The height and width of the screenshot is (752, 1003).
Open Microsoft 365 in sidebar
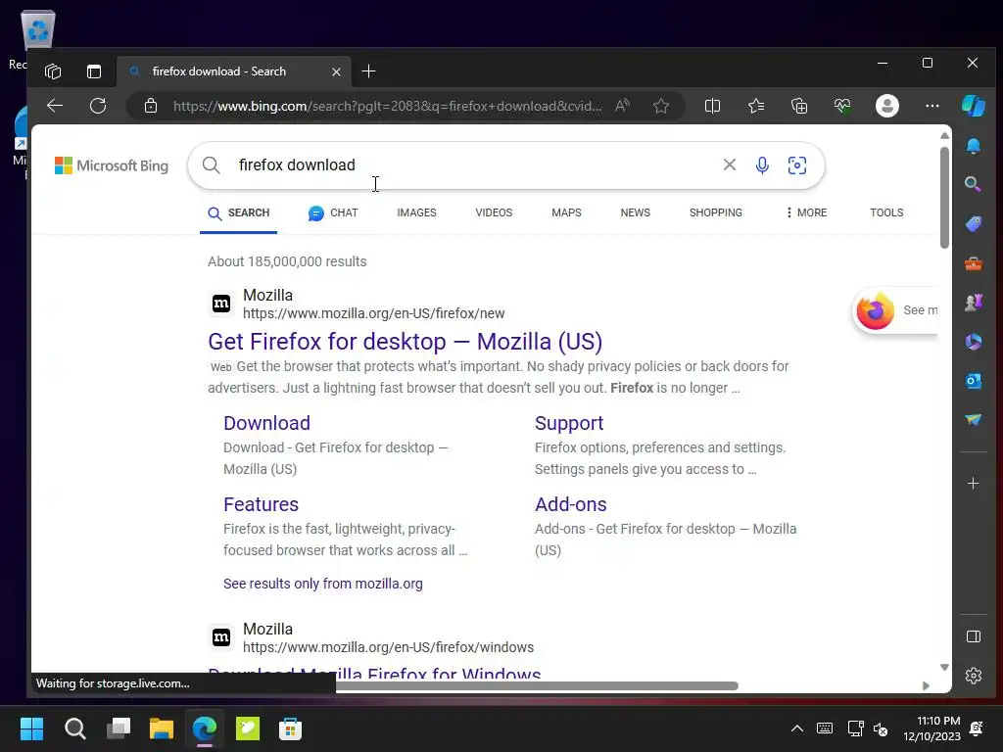[x=974, y=342]
